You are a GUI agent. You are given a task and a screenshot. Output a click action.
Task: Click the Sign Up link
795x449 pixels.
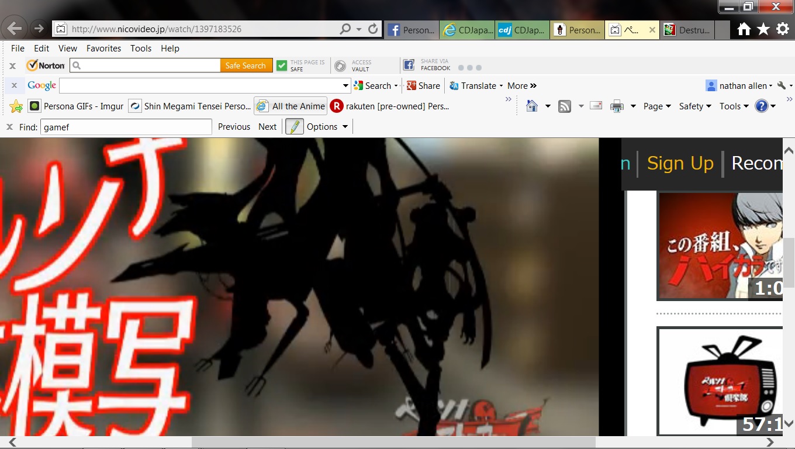pyautogui.click(x=680, y=164)
